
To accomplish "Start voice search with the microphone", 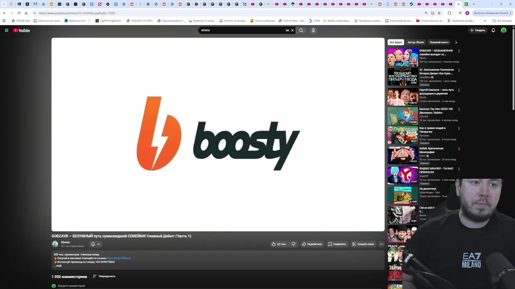I will (313, 30).
